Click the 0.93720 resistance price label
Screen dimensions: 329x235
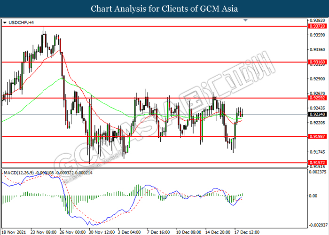click(x=317, y=26)
